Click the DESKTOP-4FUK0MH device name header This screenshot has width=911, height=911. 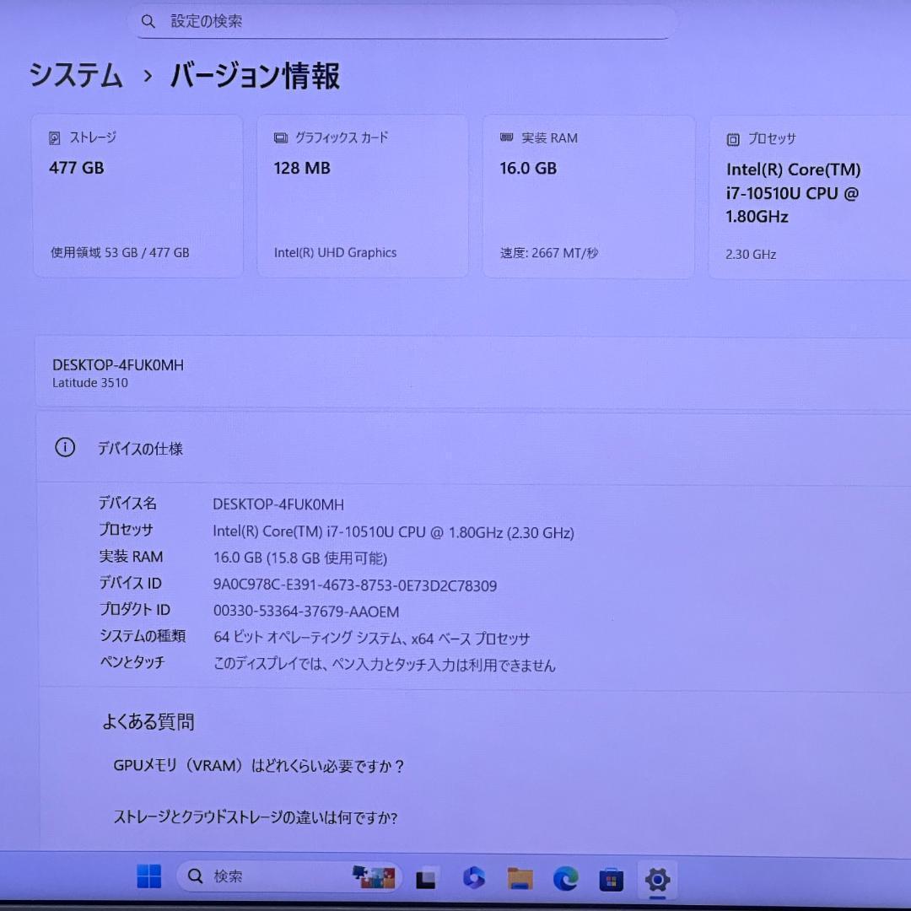[x=118, y=365]
